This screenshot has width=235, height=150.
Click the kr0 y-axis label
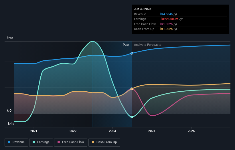(9, 110)
